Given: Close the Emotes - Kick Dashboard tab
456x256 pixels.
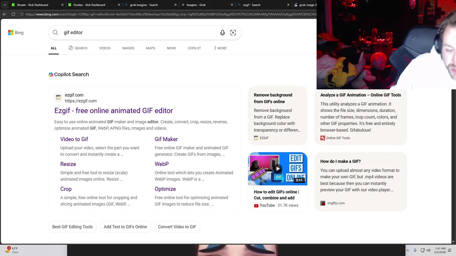Looking at the screenshot, I should tap(119, 5).
